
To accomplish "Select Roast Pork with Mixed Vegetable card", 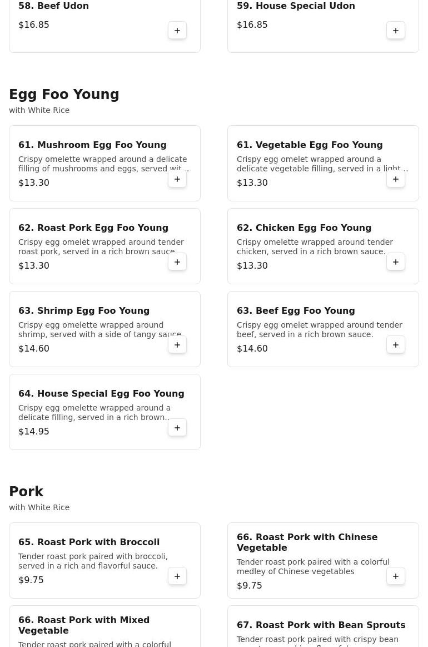I will [x=104, y=626].
